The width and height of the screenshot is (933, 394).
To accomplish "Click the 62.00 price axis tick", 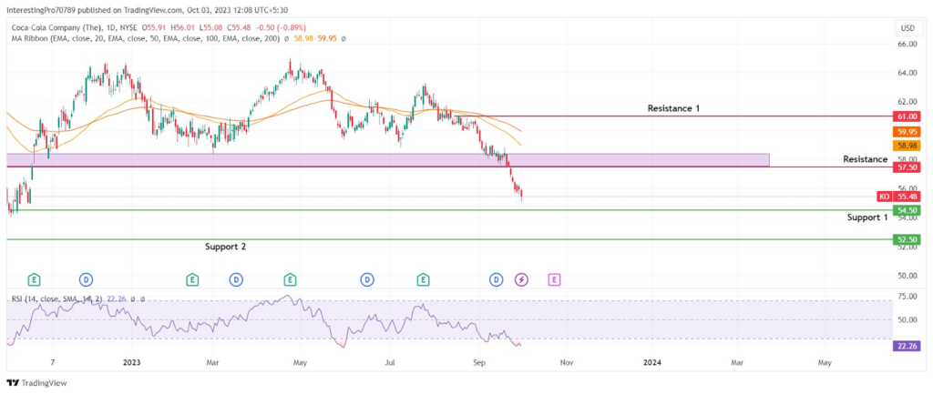I will [907, 102].
